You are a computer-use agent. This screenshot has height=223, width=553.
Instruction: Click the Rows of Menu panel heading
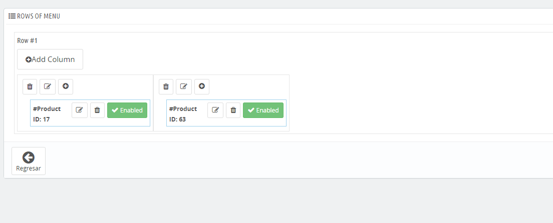tap(34, 16)
